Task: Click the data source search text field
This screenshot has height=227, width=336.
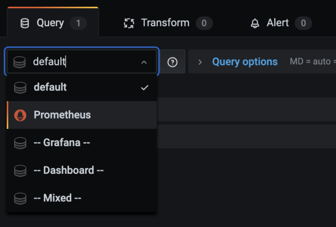Action: point(83,62)
